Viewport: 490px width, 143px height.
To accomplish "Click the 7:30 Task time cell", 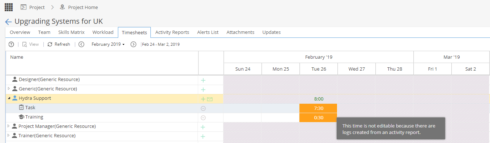I will point(318,108).
